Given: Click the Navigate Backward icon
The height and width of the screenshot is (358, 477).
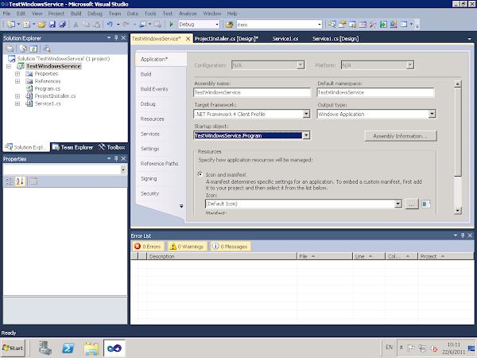Looking at the screenshot, I should (x=142, y=25).
